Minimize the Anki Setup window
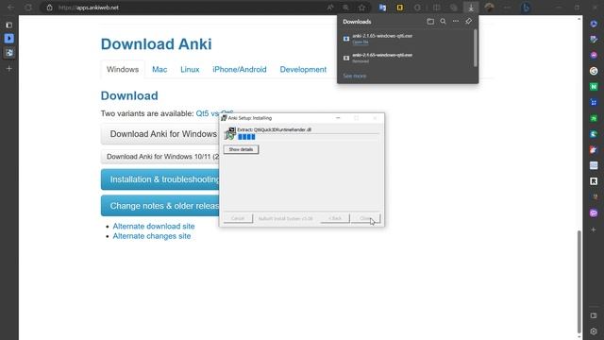 (338, 118)
